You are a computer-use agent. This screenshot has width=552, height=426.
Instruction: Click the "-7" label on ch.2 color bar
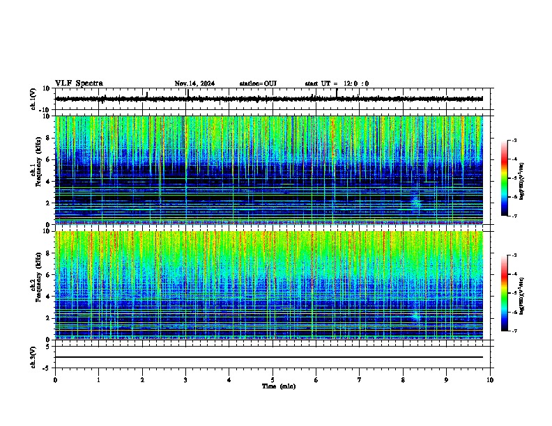[514, 331]
